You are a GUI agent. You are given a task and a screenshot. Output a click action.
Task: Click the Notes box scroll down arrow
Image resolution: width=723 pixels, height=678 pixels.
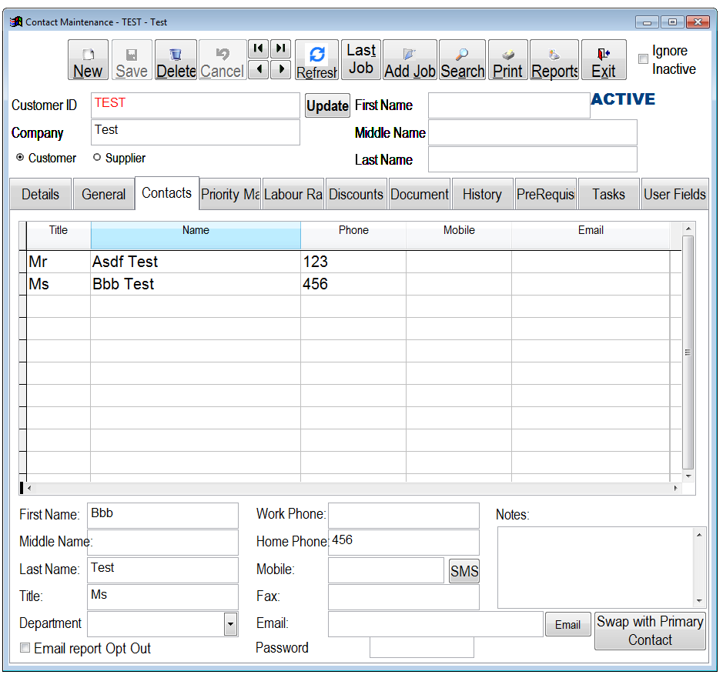[699, 600]
